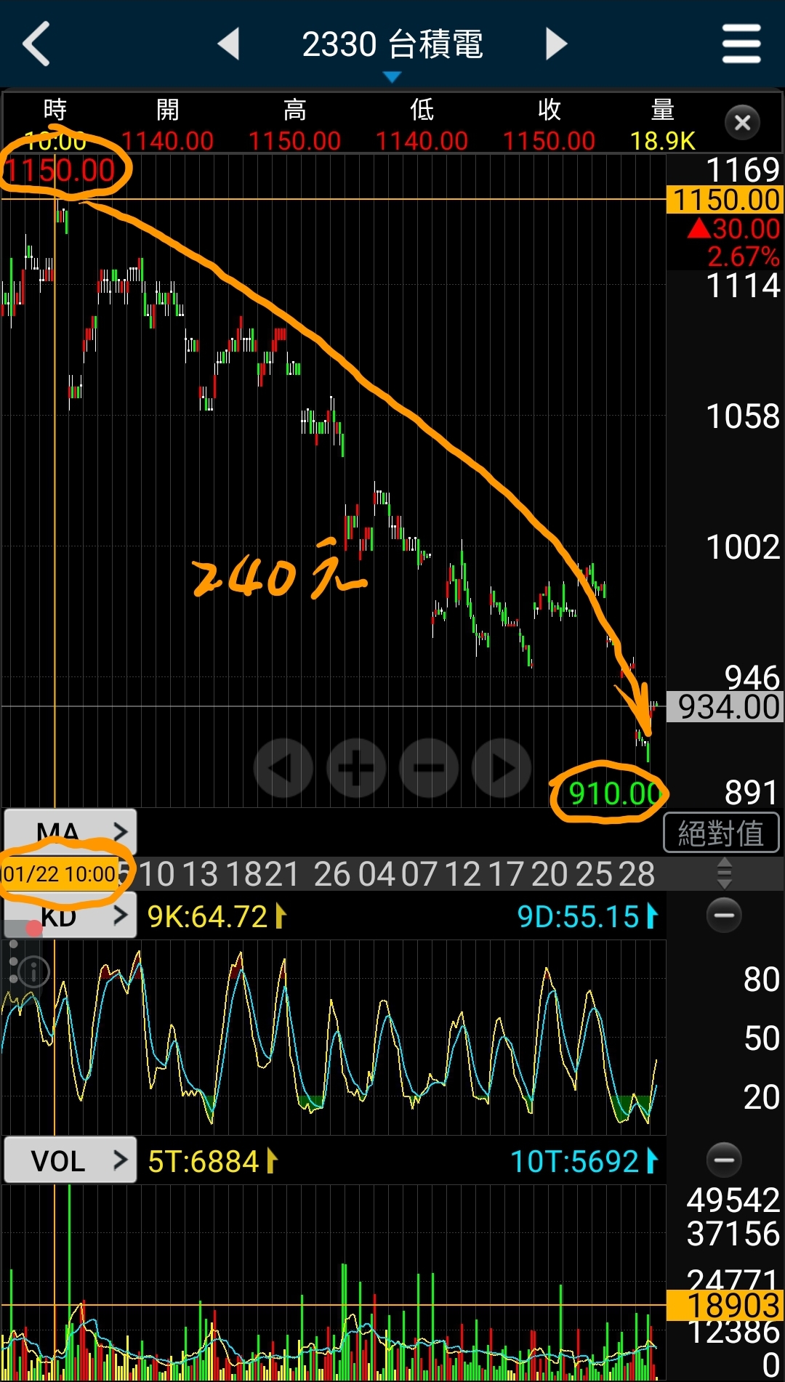The width and height of the screenshot is (785, 1382).
Task: Zoom out the chart with minus button
Action: (x=429, y=768)
